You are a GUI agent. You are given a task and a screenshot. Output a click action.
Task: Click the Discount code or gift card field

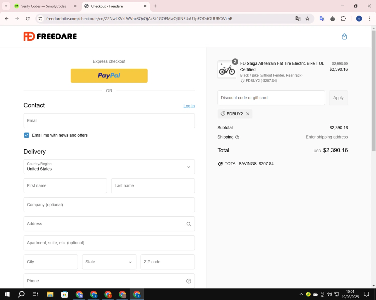(x=271, y=98)
